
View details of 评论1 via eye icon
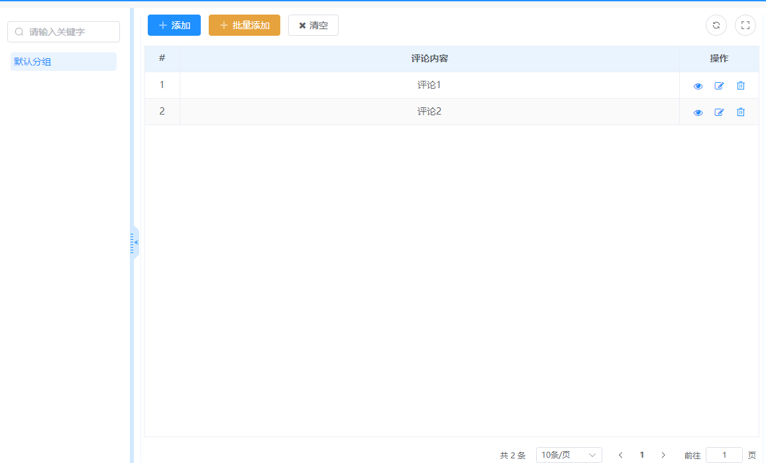pos(698,86)
